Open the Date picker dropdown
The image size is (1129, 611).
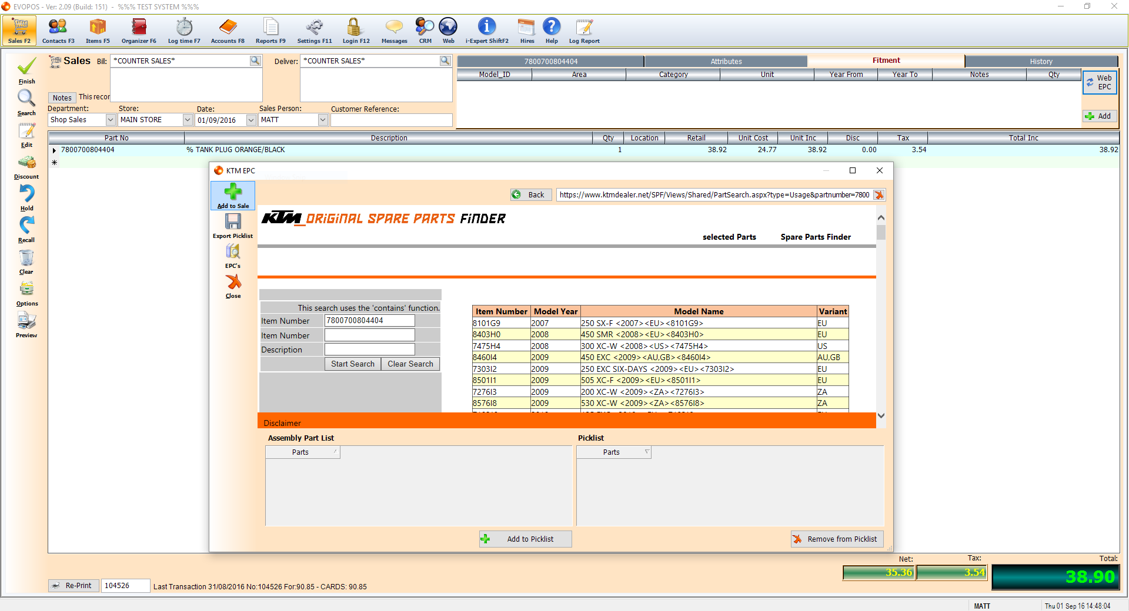click(251, 120)
